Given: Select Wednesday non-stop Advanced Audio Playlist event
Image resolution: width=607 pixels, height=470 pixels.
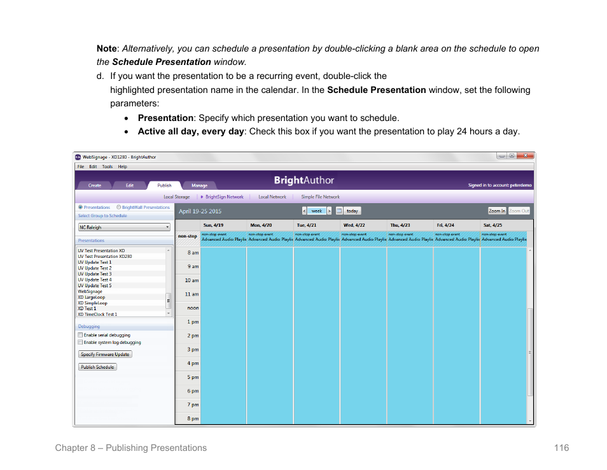Looking at the screenshot, I should coord(363,239).
